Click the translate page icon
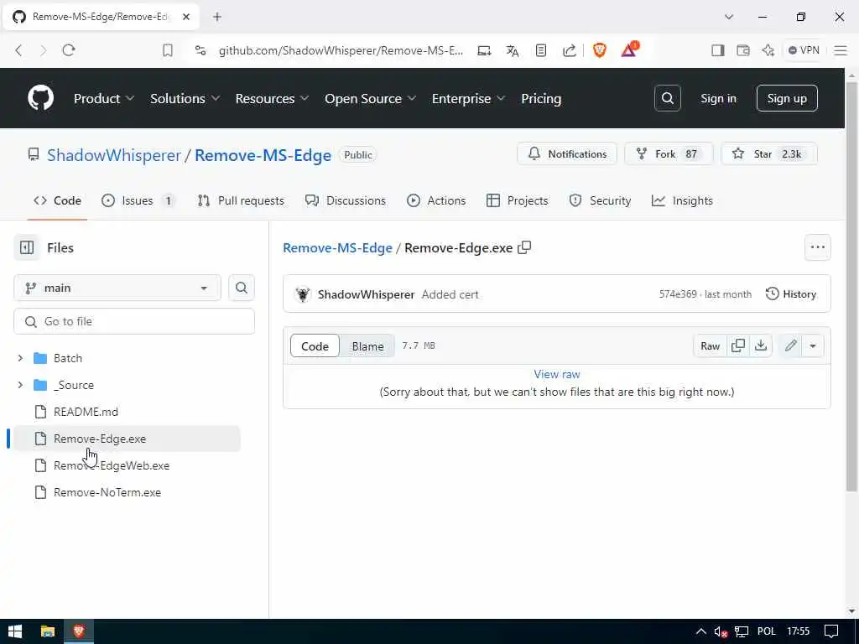 click(513, 50)
